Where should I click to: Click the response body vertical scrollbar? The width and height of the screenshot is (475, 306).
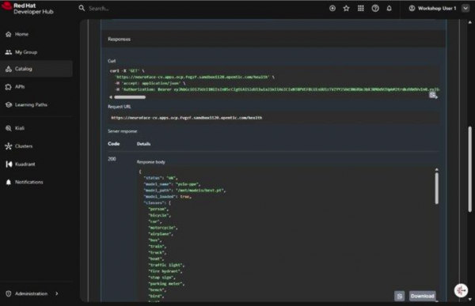coord(436,188)
